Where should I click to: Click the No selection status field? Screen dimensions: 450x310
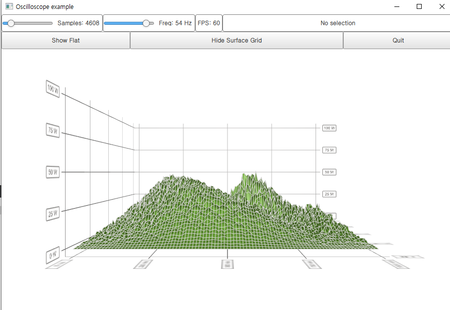click(338, 23)
